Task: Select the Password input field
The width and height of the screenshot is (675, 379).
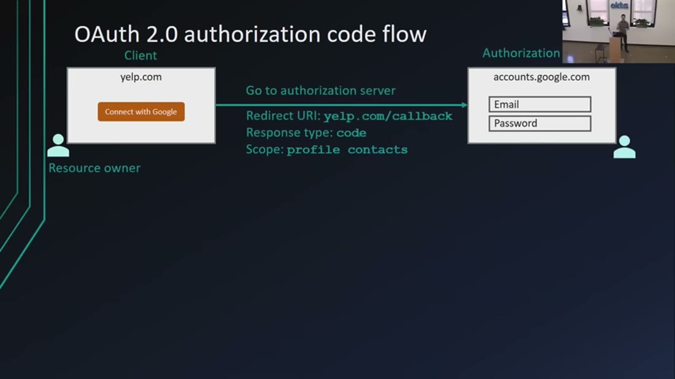Action: click(x=540, y=123)
